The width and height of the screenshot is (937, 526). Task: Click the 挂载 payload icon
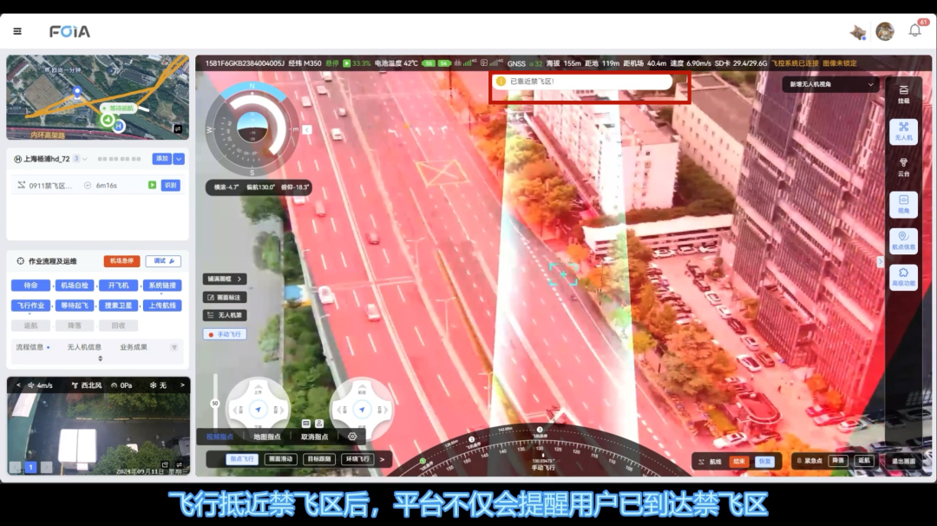[903, 94]
